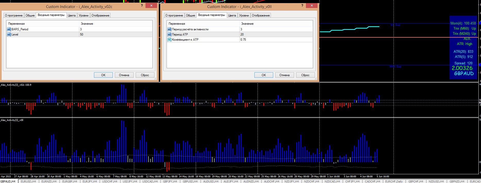Confirm v02c dialog with OK button

[x=103, y=75]
